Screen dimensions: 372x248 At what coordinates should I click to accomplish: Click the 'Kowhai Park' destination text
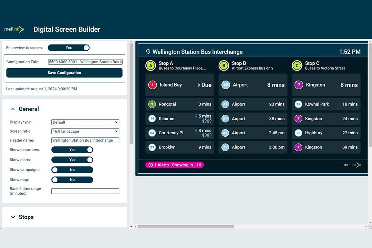pos(317,104)
